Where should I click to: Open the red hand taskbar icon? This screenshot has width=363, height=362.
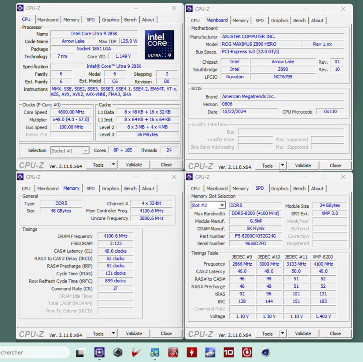[173, 352]
